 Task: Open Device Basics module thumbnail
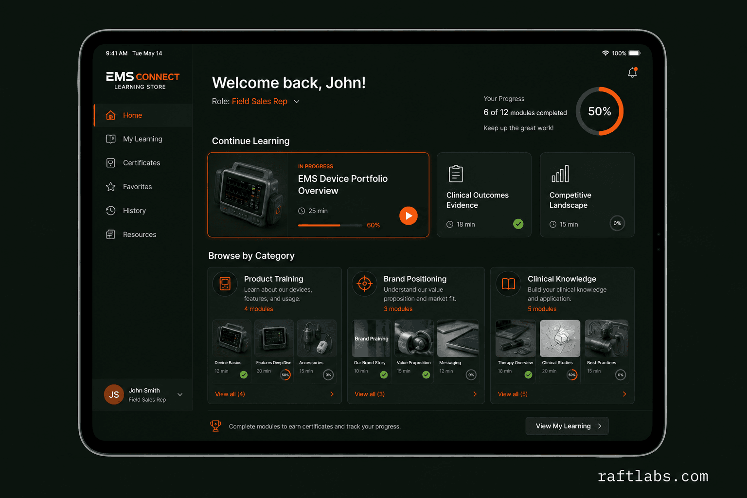pos(232,338)
